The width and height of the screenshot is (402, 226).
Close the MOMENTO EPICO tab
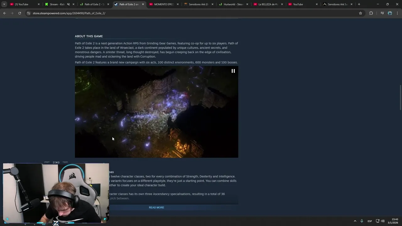pyautogui.click(x=178, y=4)
